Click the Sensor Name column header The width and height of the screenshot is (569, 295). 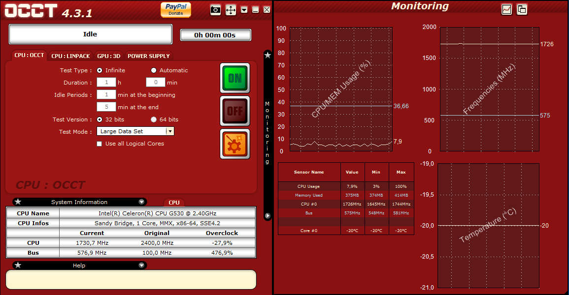click(x=309, y=172)
